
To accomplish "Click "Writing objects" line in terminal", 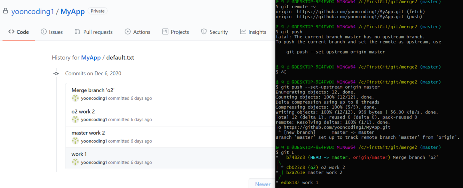I will 357,112.
